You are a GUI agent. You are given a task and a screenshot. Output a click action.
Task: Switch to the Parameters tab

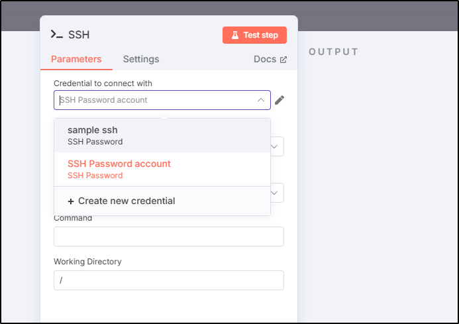(x=76, y=59)
